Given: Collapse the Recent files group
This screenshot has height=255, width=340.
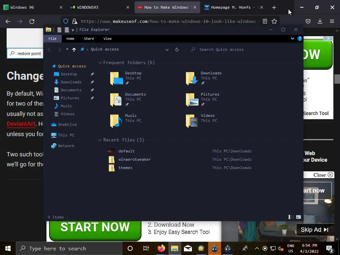Looking at the screenshot, I should click(x=100, y=140).
